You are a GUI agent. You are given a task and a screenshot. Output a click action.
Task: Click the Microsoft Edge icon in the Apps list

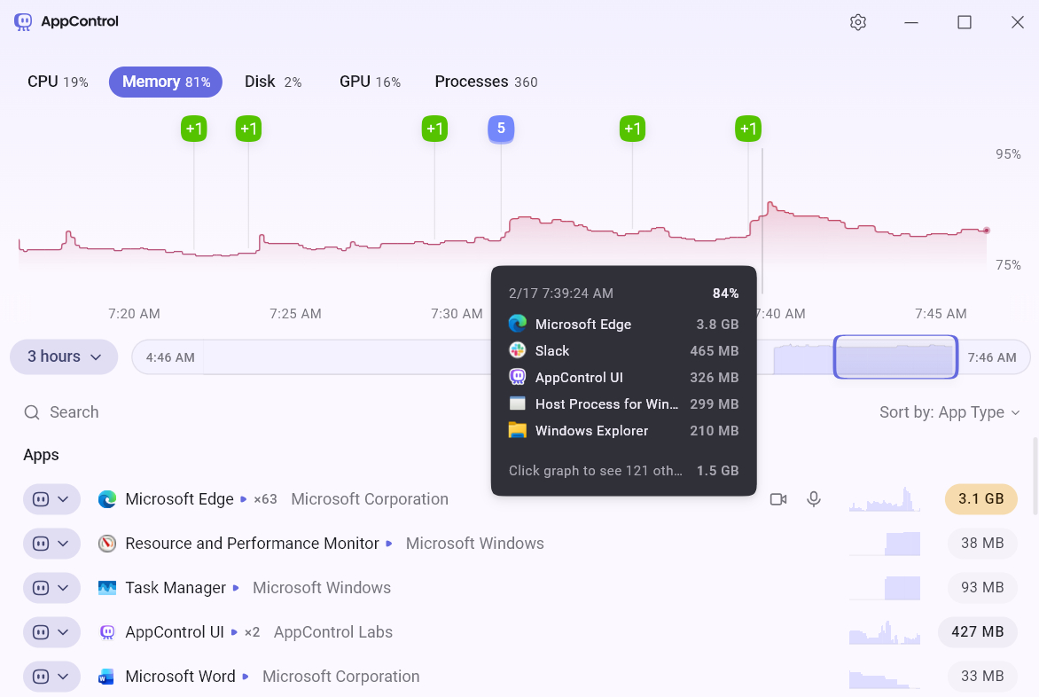[107, 498]
